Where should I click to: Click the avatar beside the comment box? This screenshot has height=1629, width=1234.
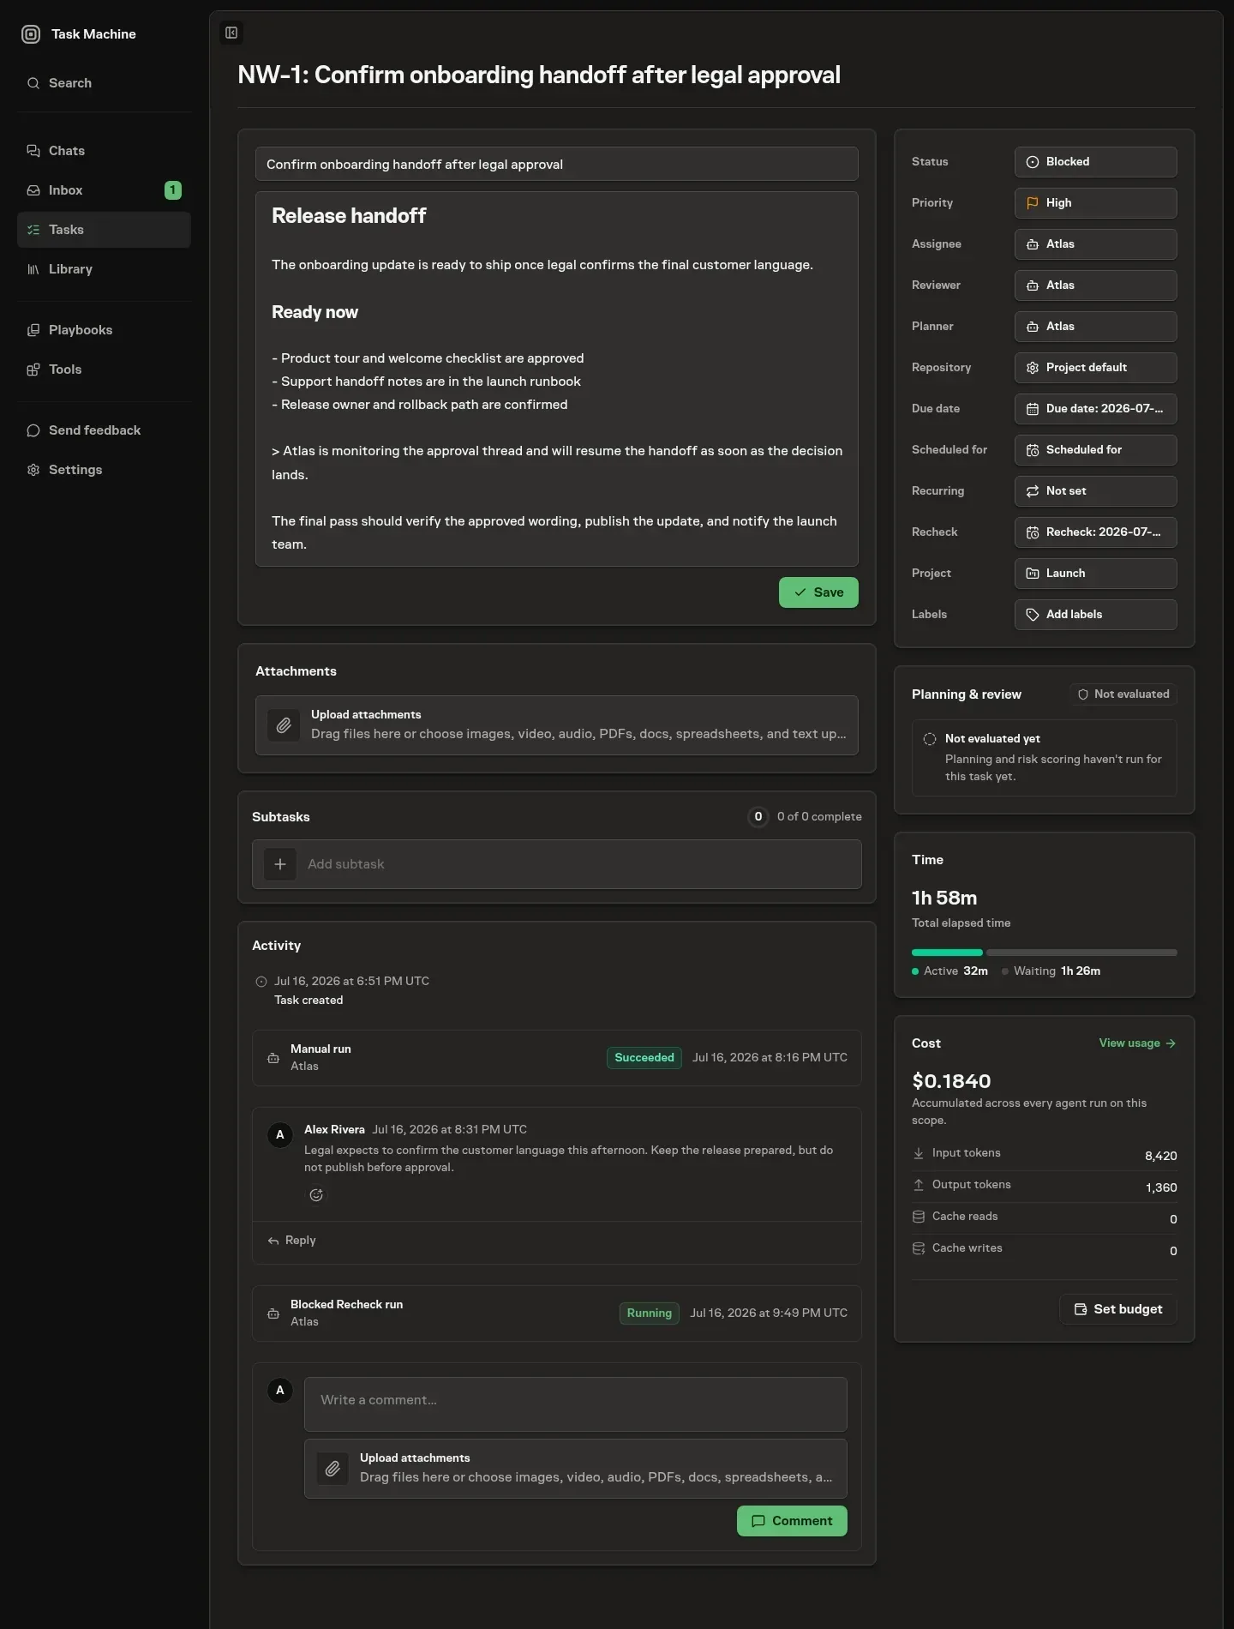[x=280, y=1391]
